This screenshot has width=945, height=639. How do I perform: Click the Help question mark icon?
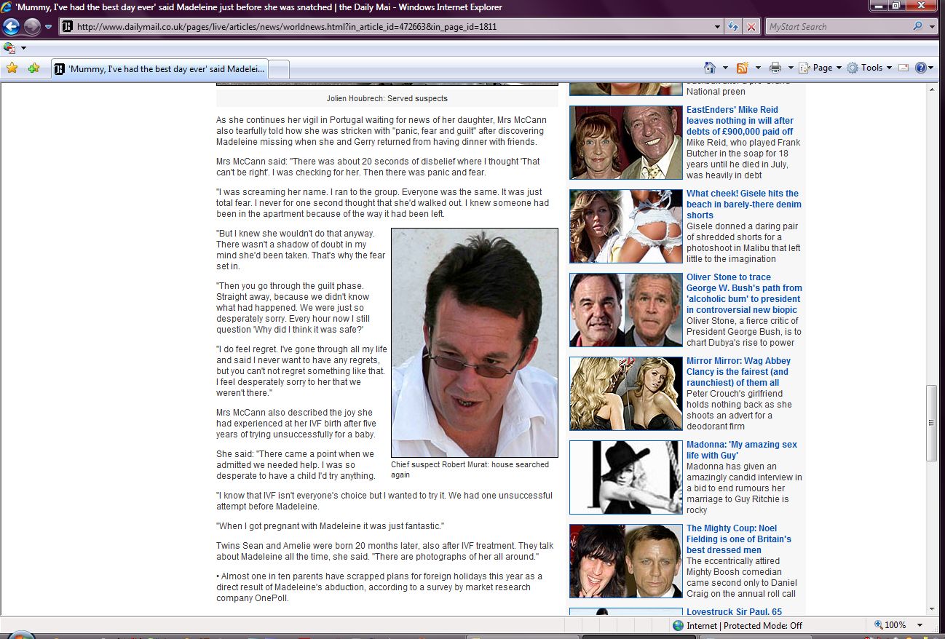tap(920, 68)
